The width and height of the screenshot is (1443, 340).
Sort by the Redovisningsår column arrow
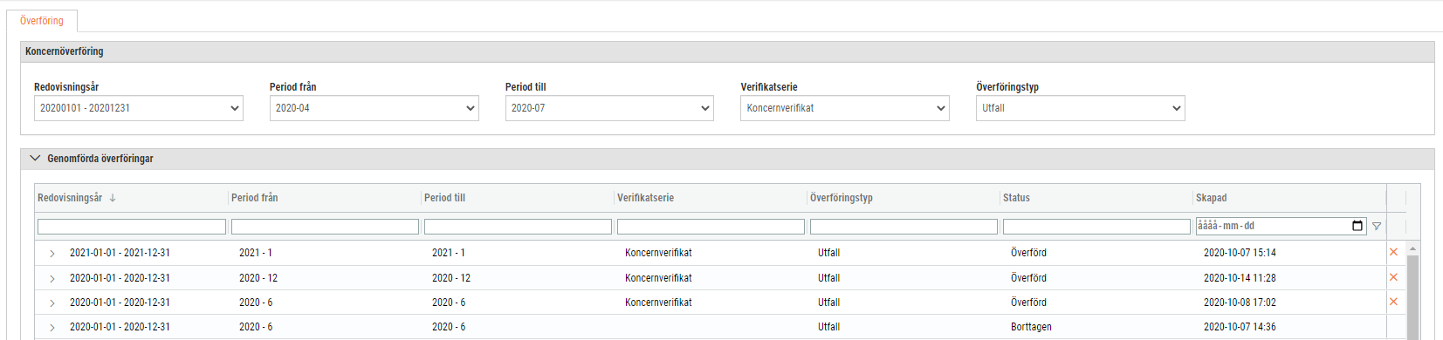113,198
